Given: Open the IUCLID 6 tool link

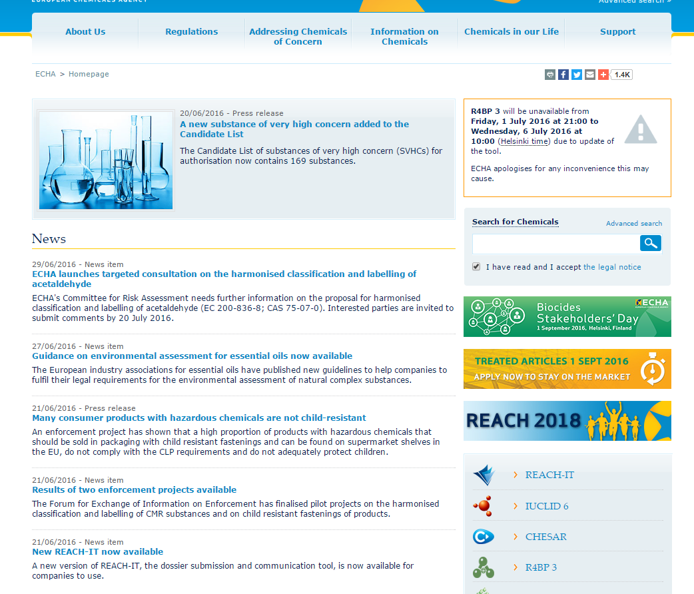Looking at the screenshot, I should click(x=547, y=506).
